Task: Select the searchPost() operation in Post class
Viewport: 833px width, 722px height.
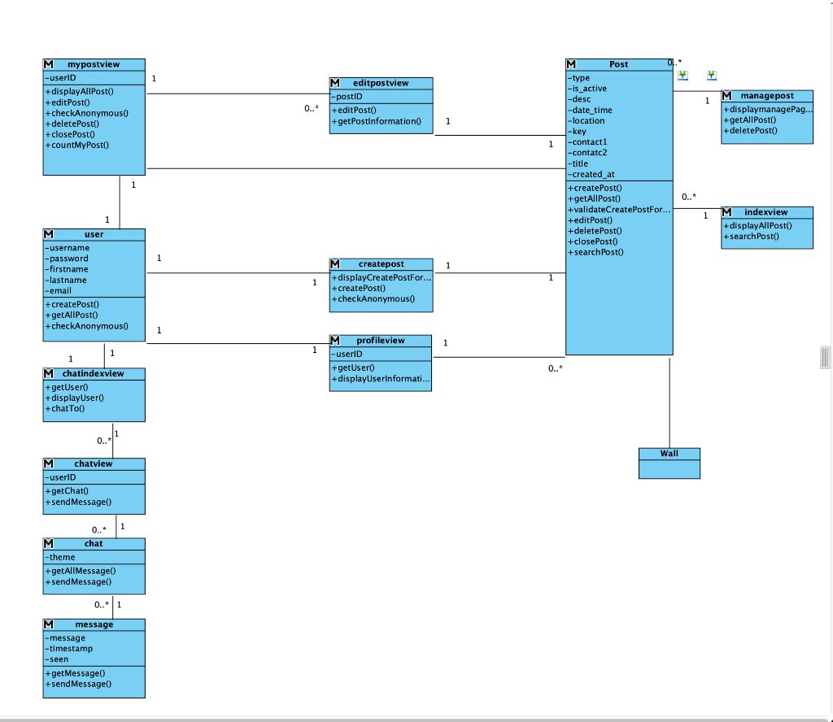Action: click(x=595, y=252)
